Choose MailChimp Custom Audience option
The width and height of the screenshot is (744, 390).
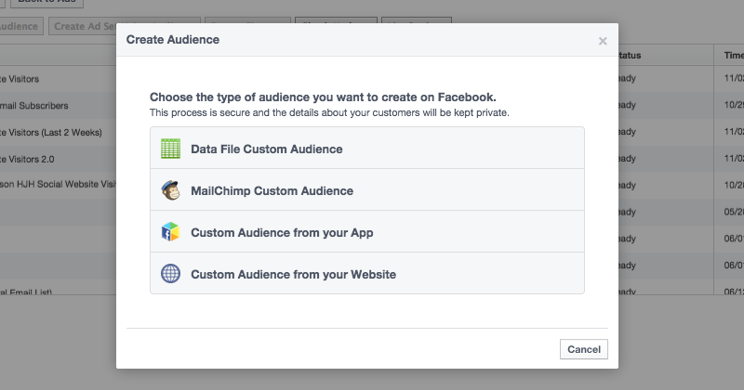coord(272,190)
